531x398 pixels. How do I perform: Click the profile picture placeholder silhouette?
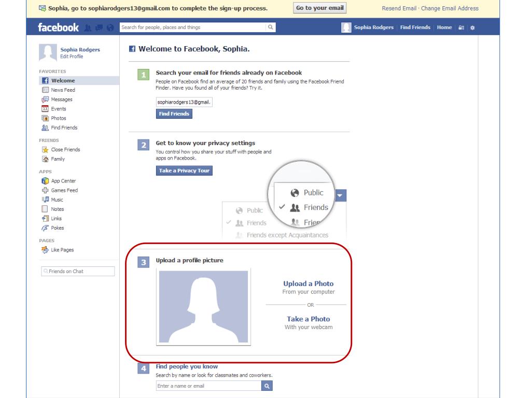click(203, 307)
